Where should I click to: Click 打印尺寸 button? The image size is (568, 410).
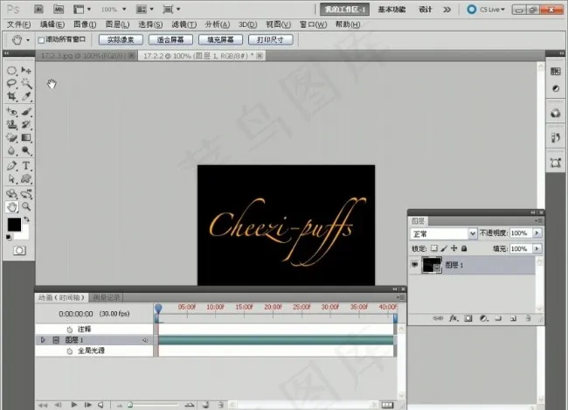(x=270, y=40)
